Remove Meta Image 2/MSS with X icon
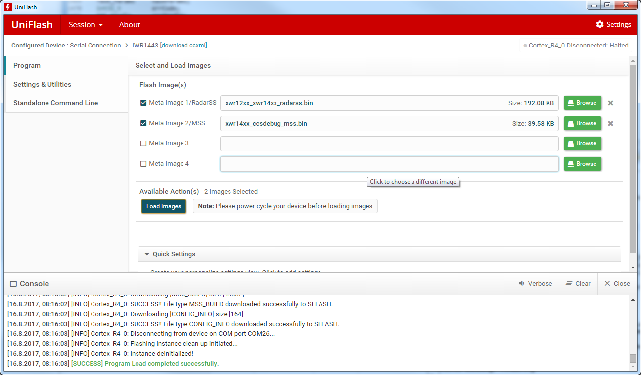 coord(610,123)
